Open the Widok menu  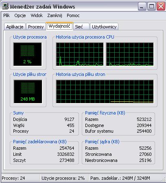coord(37,15)
